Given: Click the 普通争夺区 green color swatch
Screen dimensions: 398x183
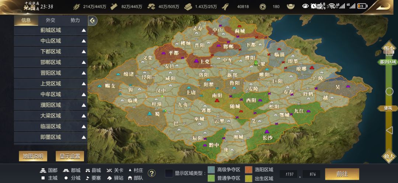Looking at the screenshot, I should (211, 178).
